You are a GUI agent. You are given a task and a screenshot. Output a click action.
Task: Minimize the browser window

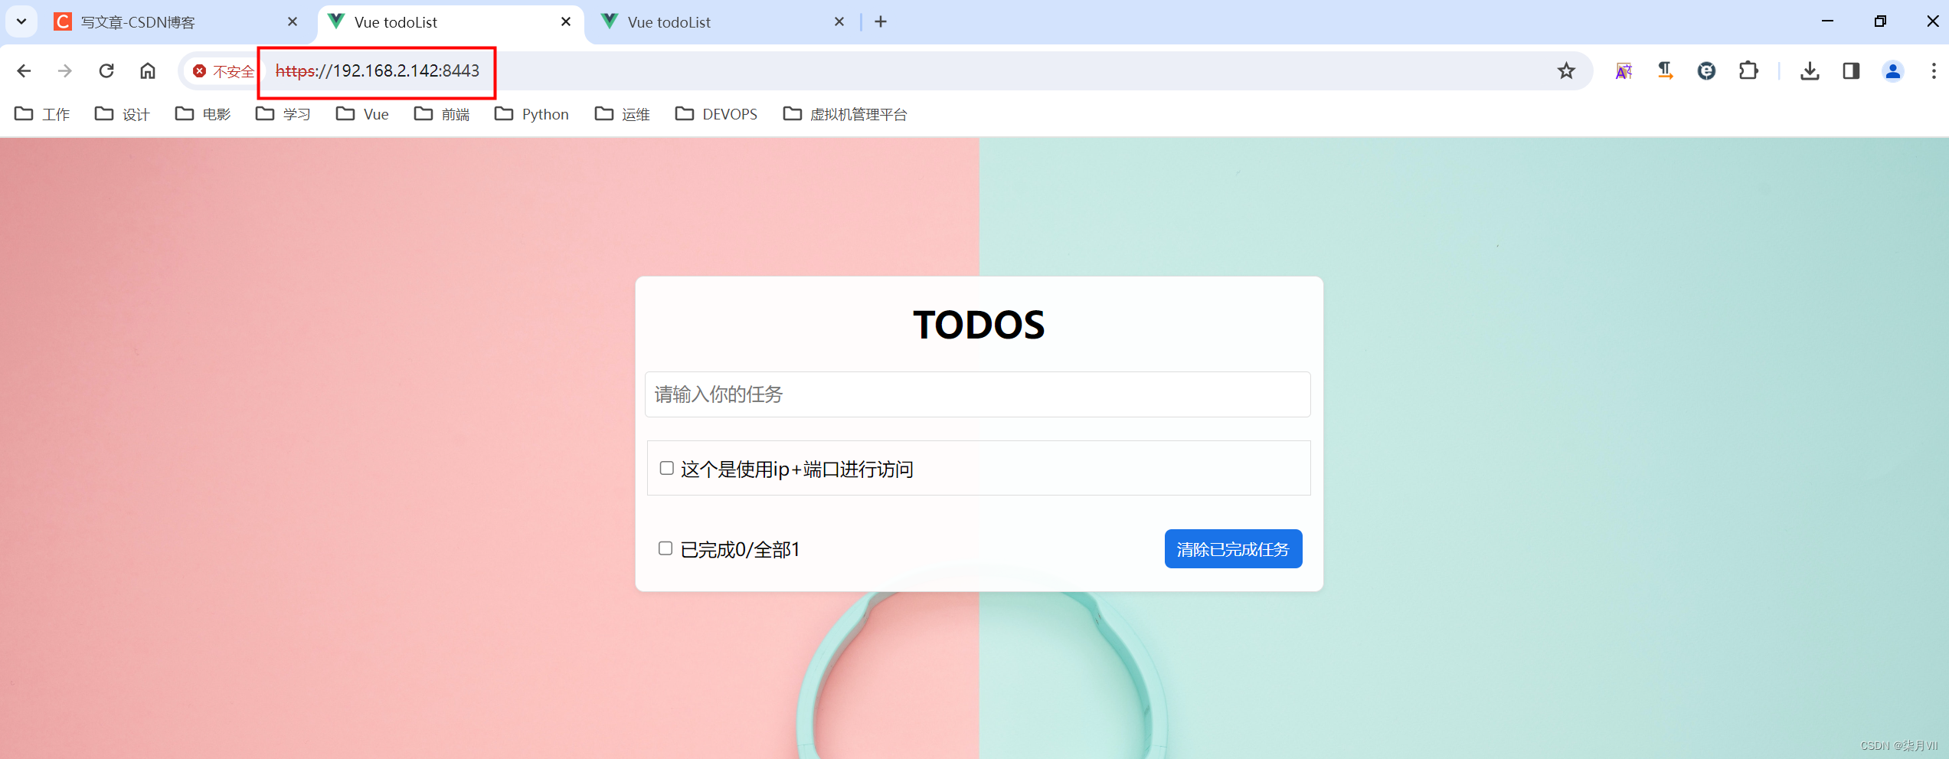1827,21
